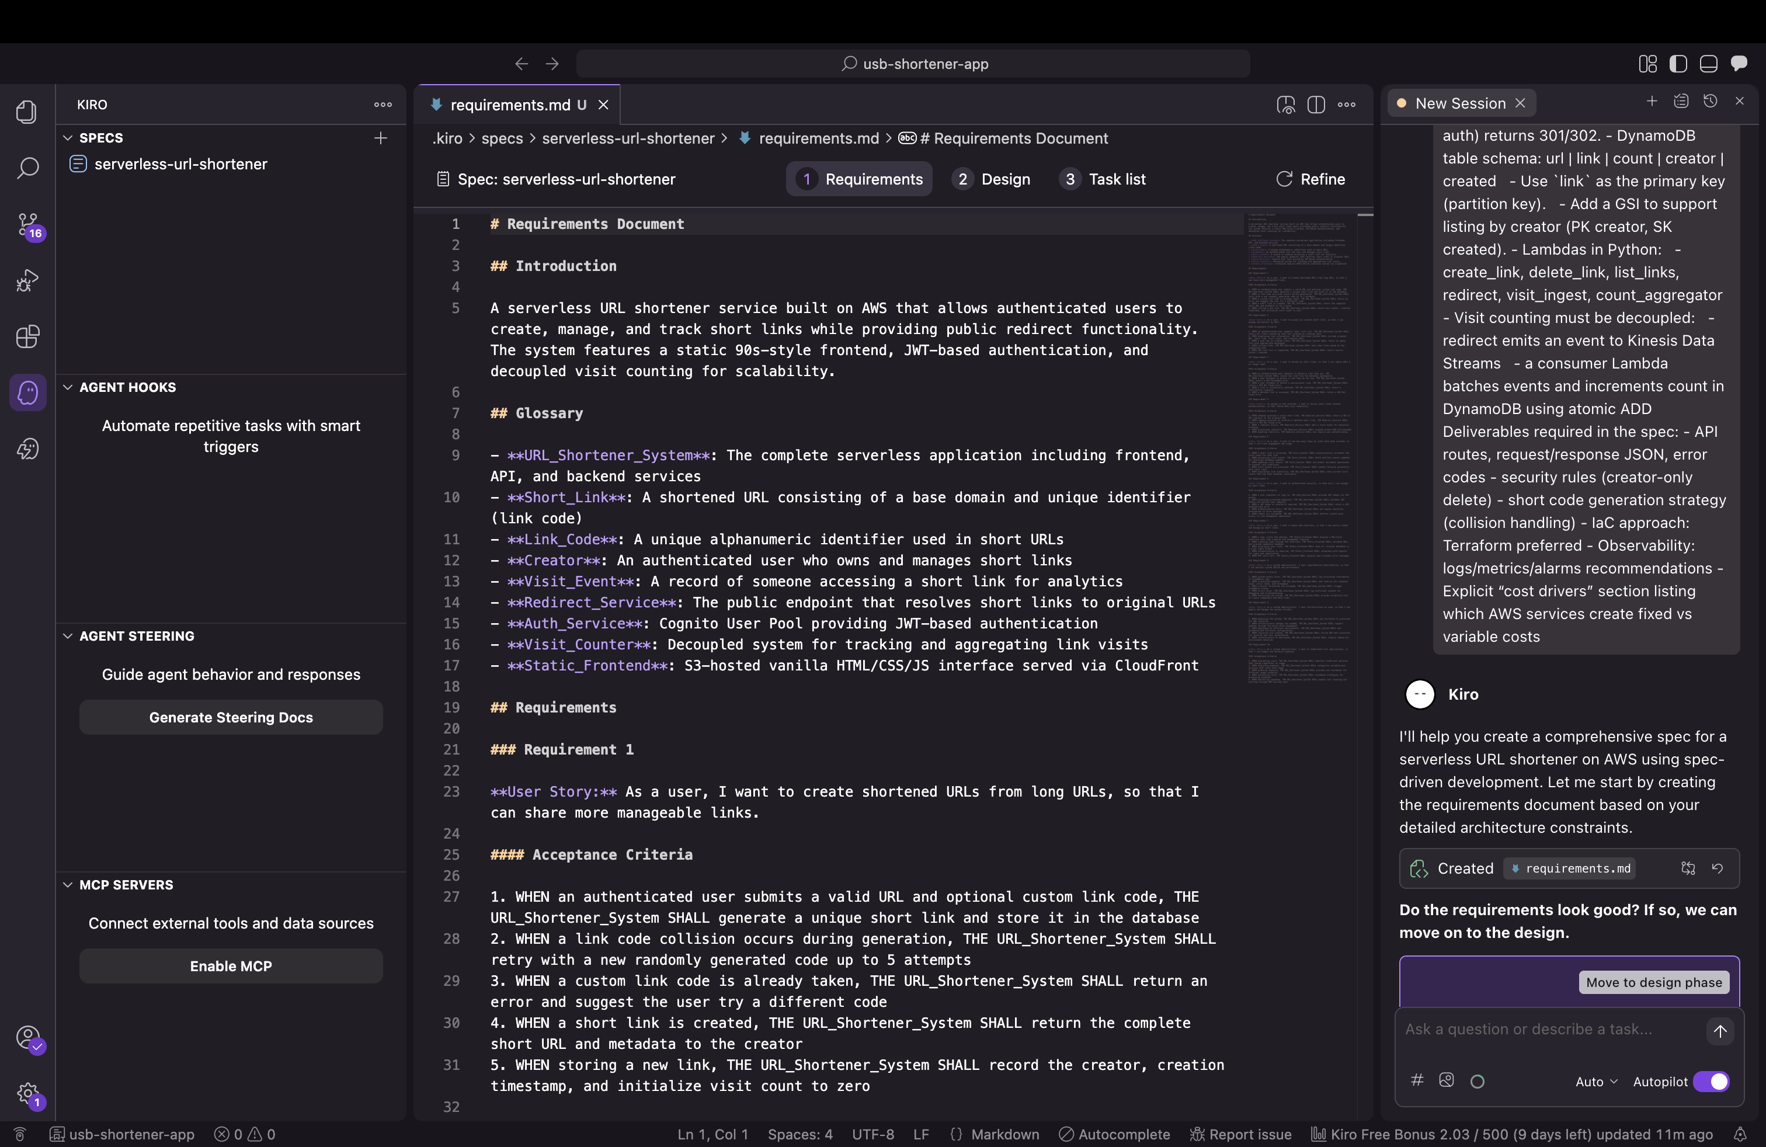Open the Extensions view icon
Screen dimensions: 1766x1147
27,337
